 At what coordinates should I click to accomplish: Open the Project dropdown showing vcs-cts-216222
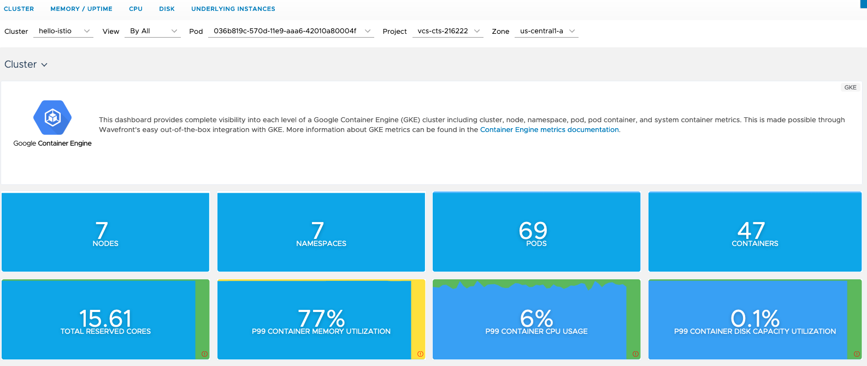coord(448,31)
